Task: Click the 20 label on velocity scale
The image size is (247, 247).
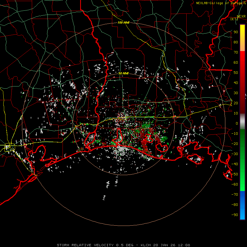Action: [x=236, y=103]
